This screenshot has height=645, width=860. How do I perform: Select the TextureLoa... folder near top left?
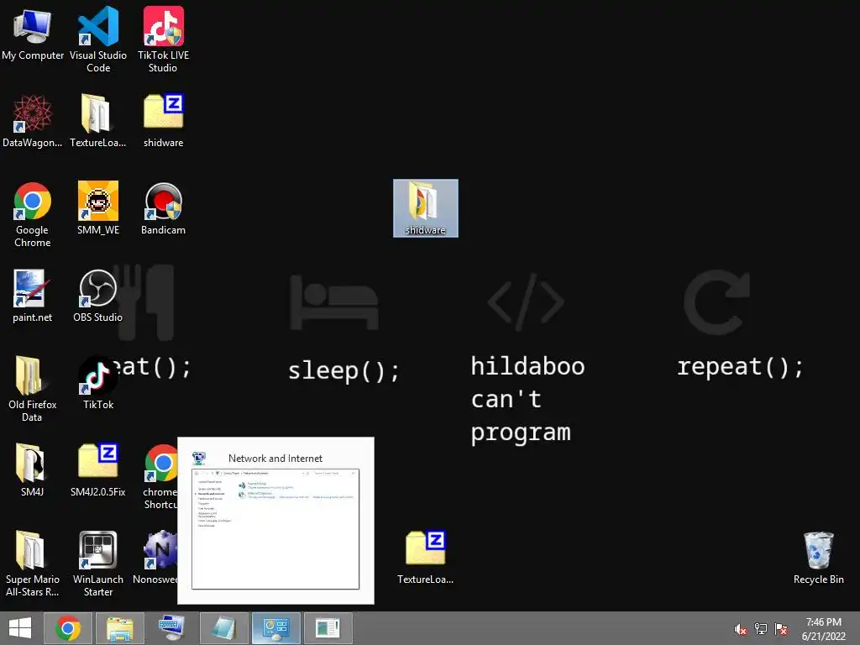point(98,121)
